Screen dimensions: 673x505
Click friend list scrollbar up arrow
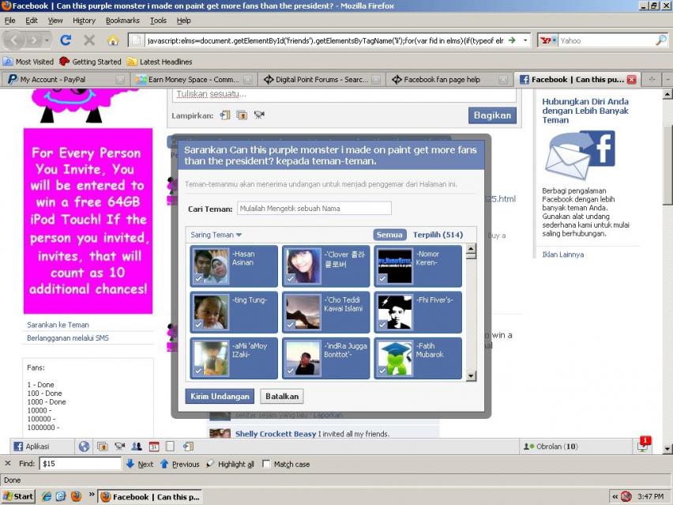(x=471, y=249)
